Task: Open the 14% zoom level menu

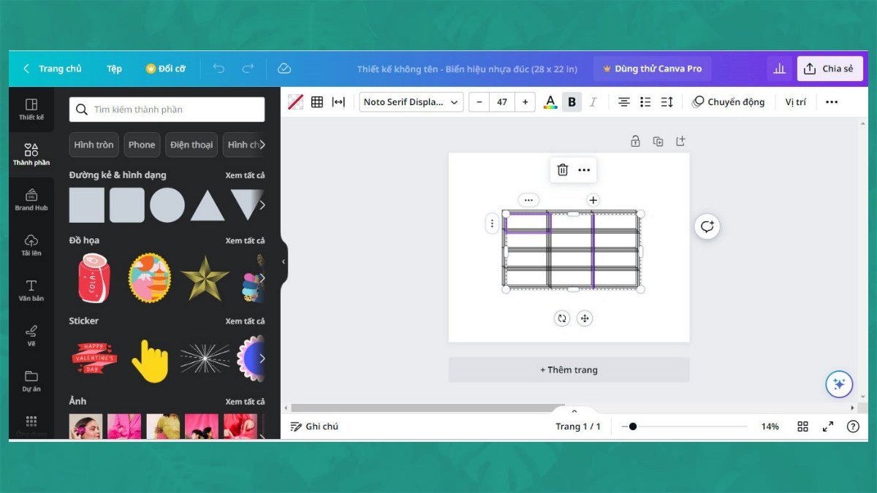Action: tap(770, 427)
